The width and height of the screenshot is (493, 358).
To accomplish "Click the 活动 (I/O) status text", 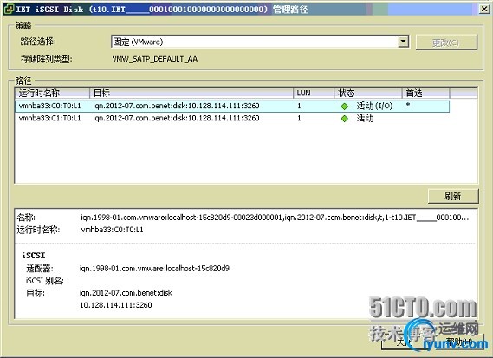I will pyautogui.click(x=374, y=106).
